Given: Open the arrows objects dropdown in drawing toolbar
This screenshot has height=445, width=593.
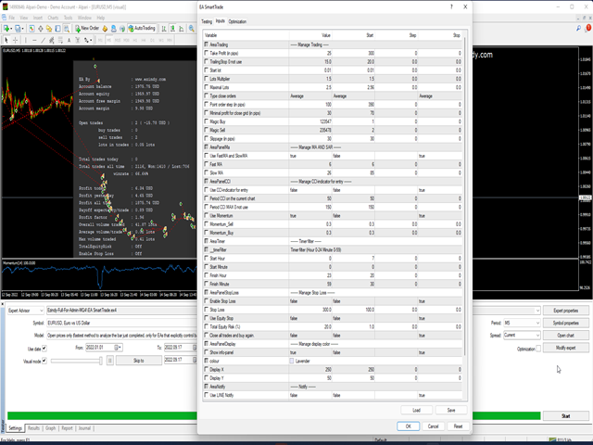Looking at the screenshot, I should (x=91, y=40).
